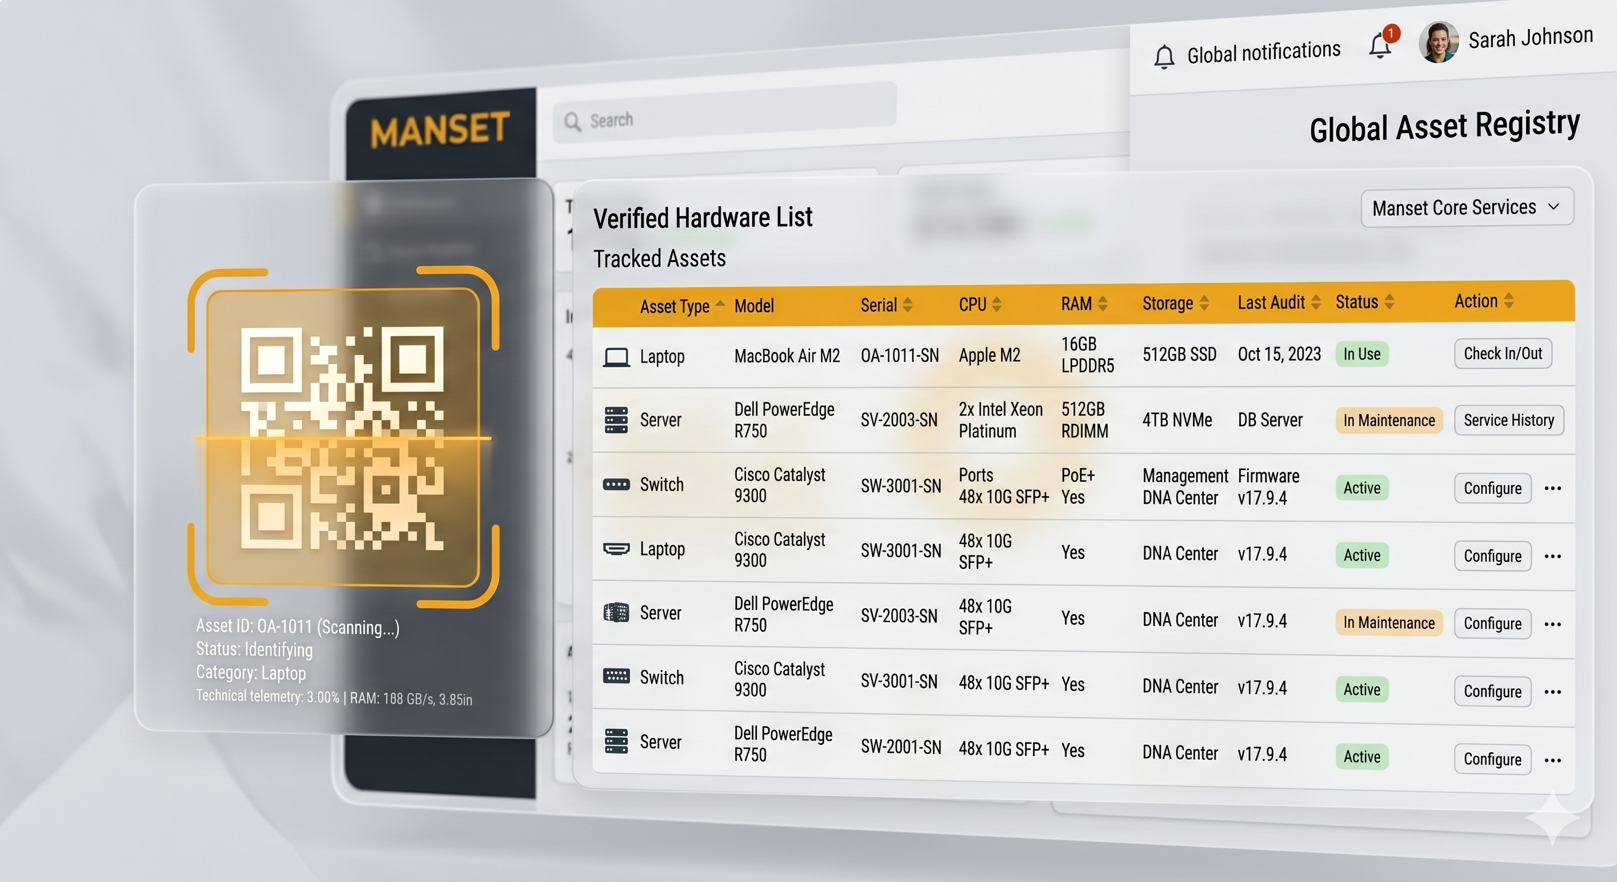This screenshot has height=882, width=1617.
Task: Select the SW-2001-SN serial cell
Action: (x=901, y=746)
